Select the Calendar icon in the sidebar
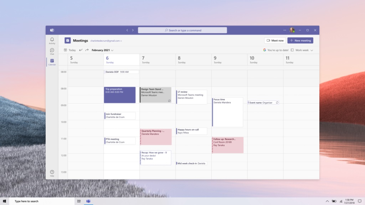 tap(52, 62)
